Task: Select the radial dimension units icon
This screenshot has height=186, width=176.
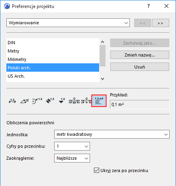Action: click(x=37, y=101)
